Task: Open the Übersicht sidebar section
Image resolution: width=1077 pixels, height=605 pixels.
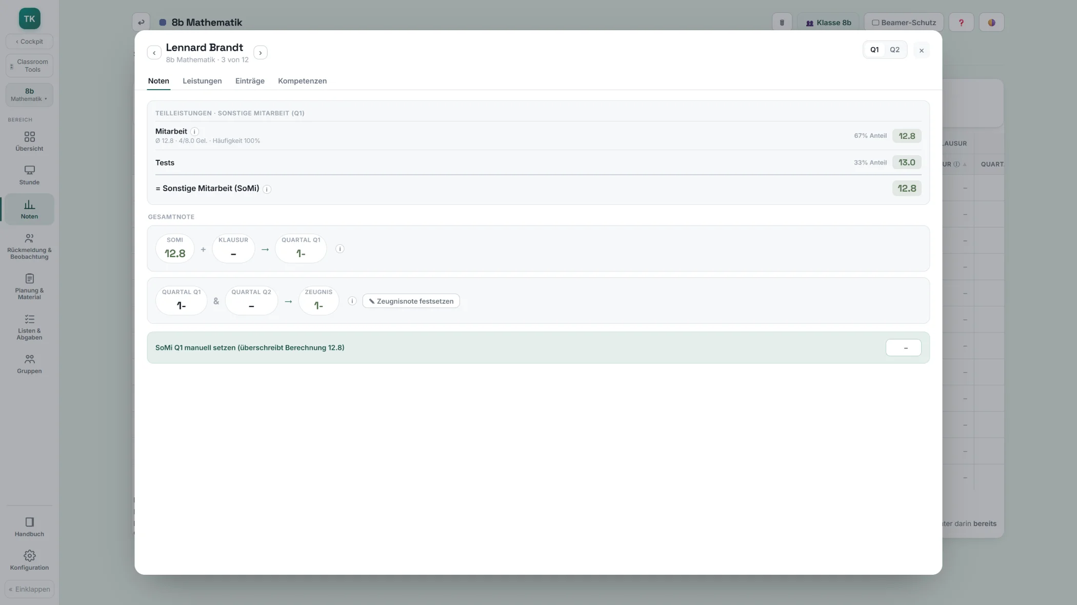Action: [29, 141]
